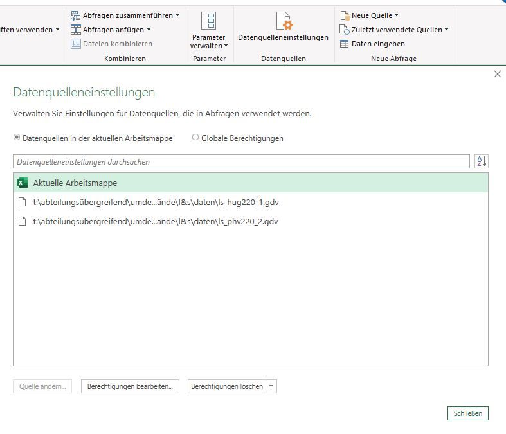Click the Schließen button
This screenshot has width=506, height=434.
coord(468,413)
